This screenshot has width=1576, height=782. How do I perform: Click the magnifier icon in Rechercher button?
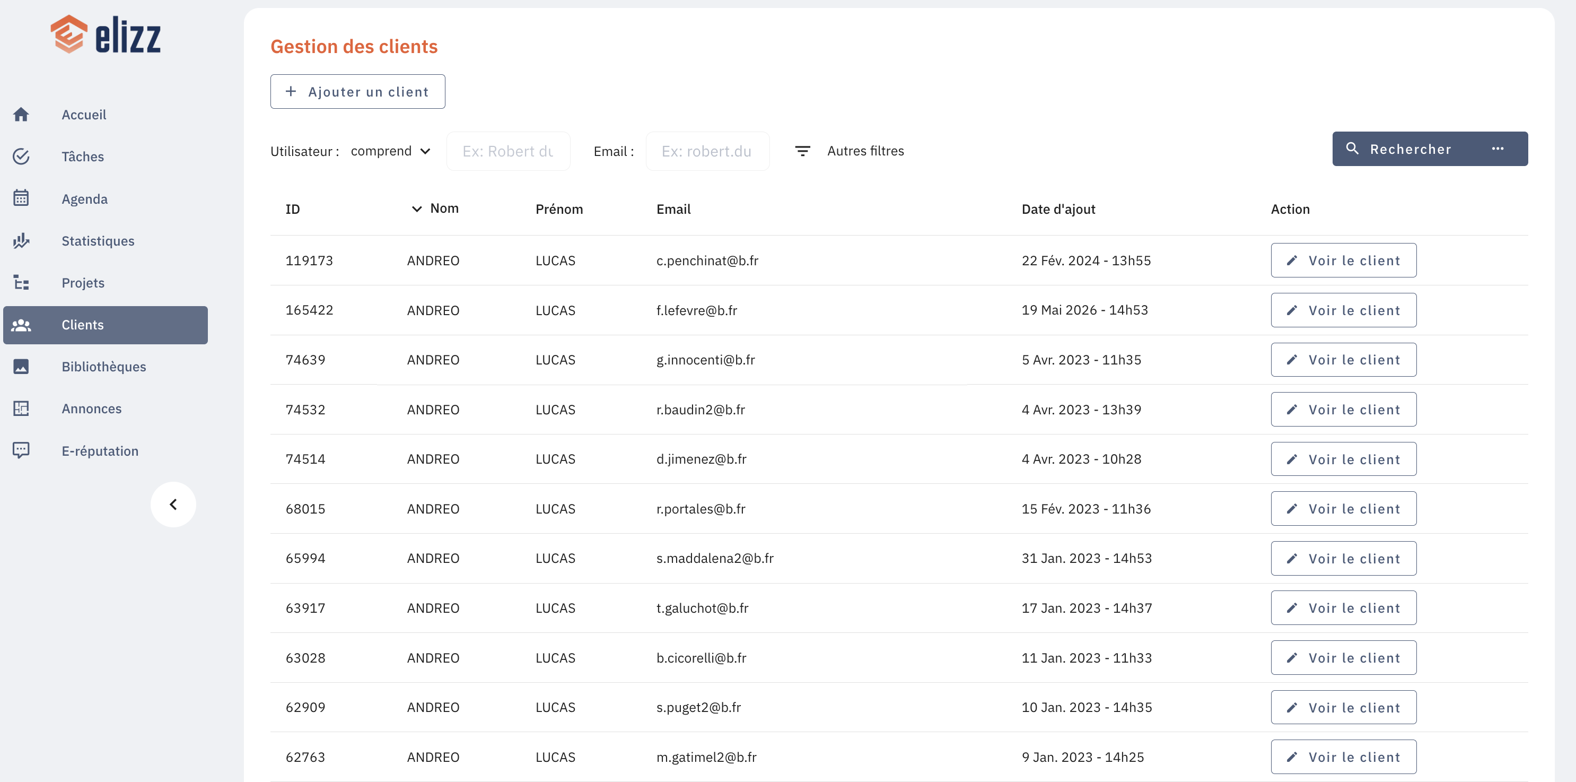1352,149
